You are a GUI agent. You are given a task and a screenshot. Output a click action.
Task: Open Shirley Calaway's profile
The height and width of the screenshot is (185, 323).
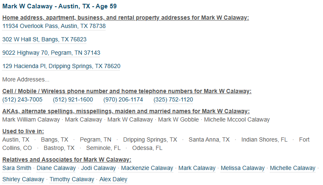point(23,180)
